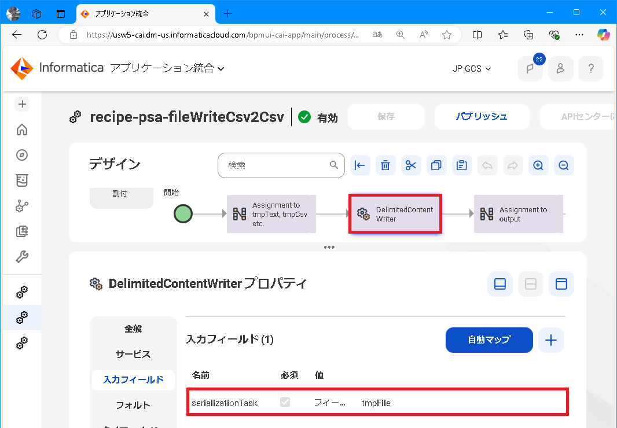
Task: Click the trash delete icon in design toolbar
Action: 385,165
